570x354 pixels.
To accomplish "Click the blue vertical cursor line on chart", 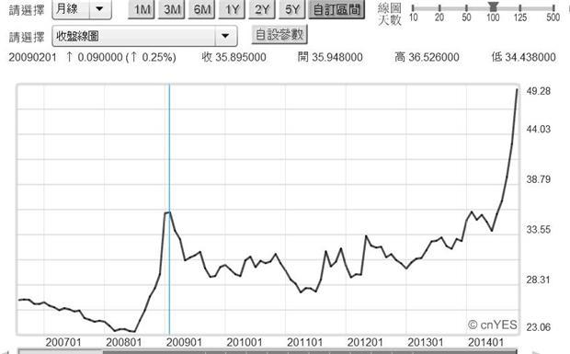I will (169, 209).
